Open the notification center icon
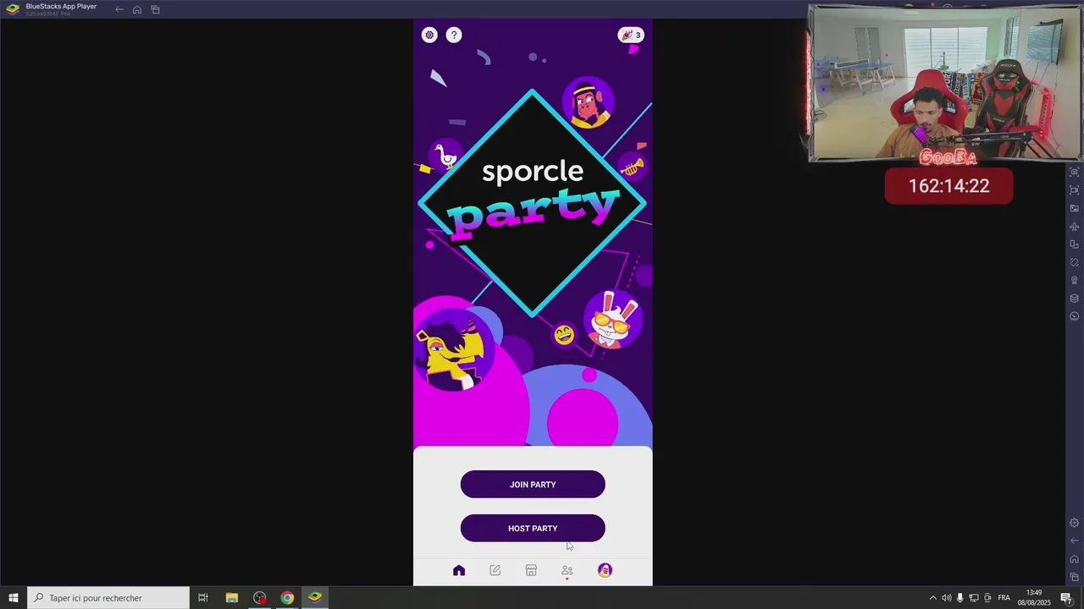 (1066, 598)
